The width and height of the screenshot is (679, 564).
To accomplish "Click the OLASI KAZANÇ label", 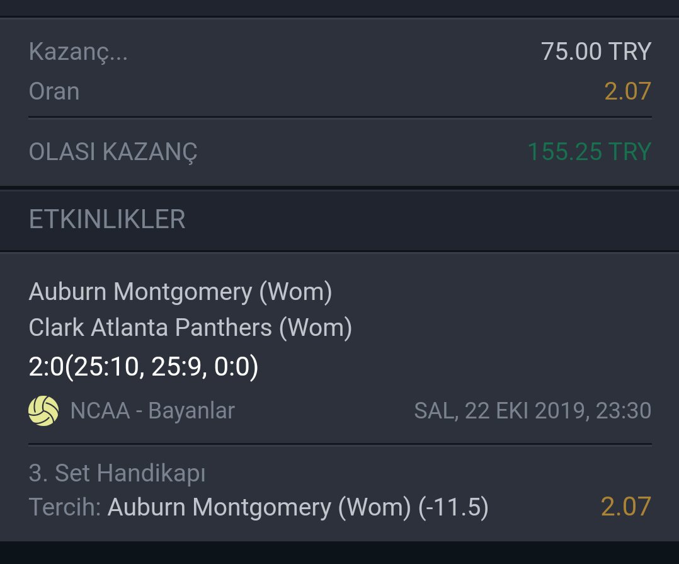I will click(113, 152).
